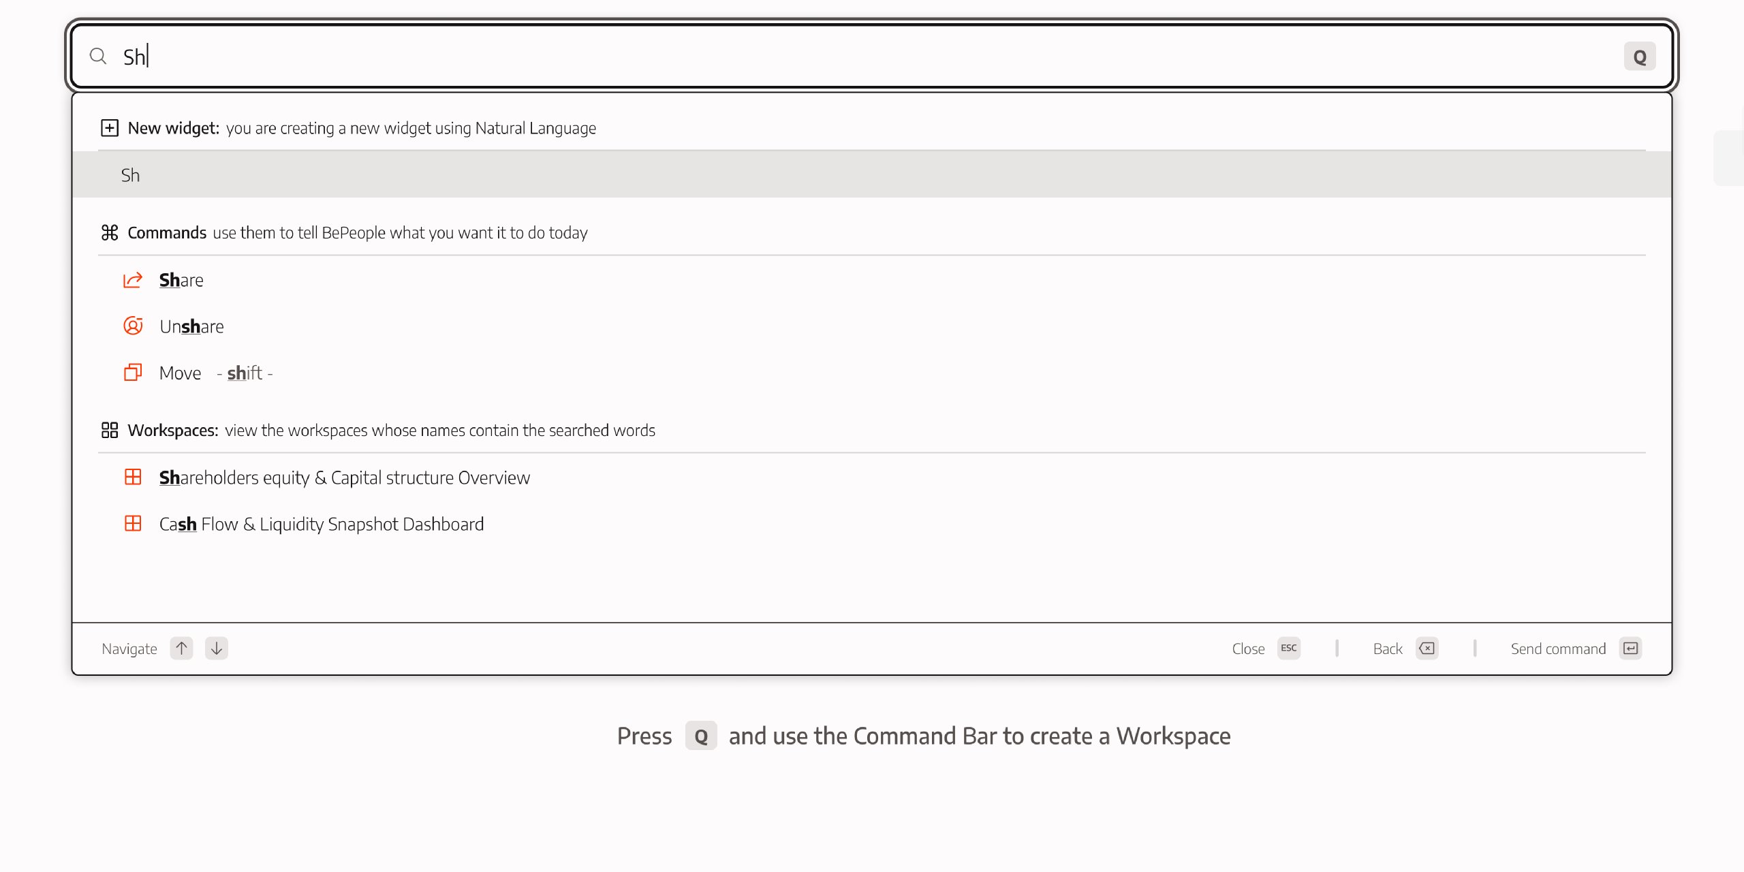
Task: Click the Cash Flow workspace grid icon
Action: pos(133,523)
